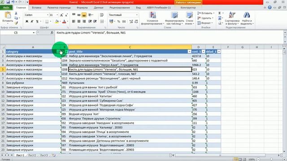Click the Формат cells button
Screen dimensions: 287x161
(x=205, y=23)
